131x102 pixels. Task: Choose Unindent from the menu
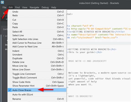[x=37, y=55]
